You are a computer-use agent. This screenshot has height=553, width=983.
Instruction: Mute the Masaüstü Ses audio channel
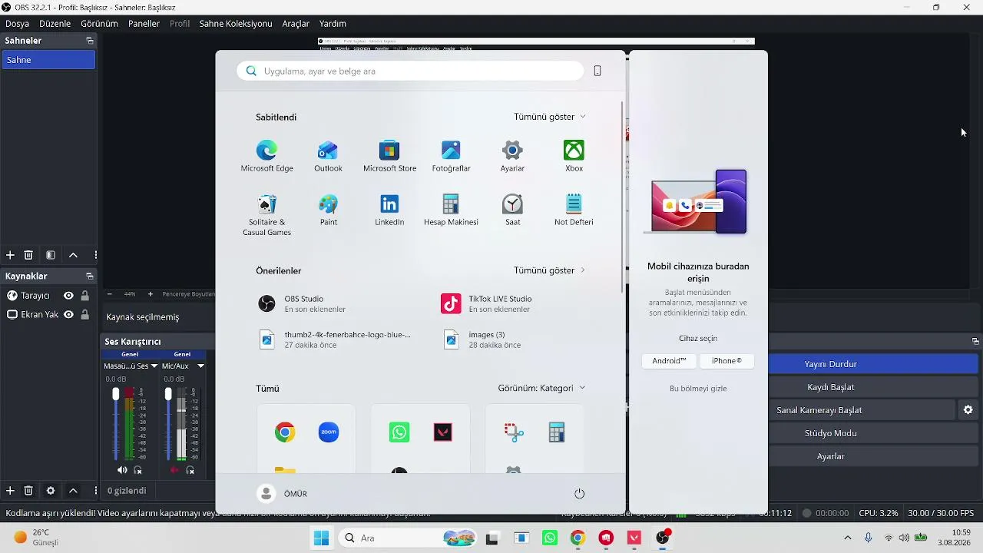tap(122, 470)
